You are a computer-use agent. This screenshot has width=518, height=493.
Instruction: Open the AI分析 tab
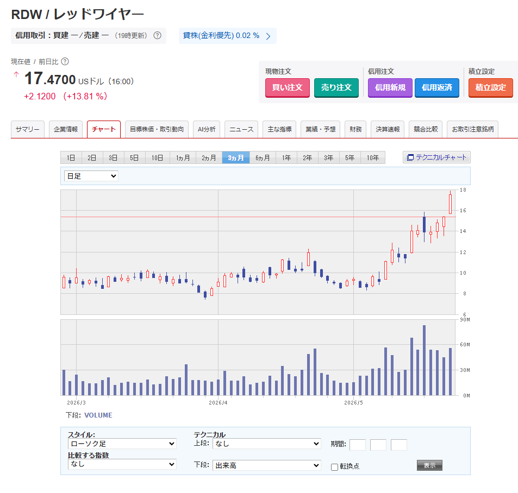tap(207, 129)
